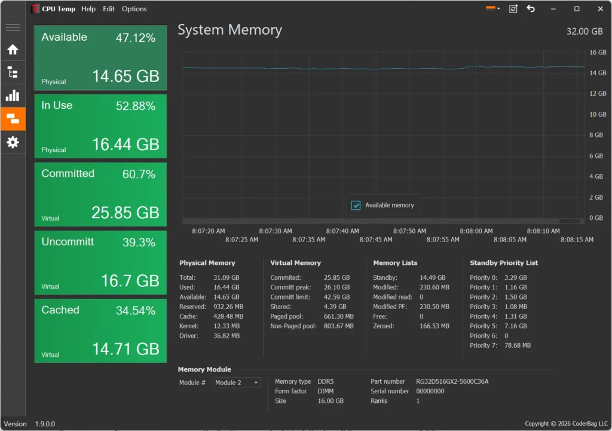Click the Standby Priority List heading
The height and width of the screenshot is (431, 612).
tap(504, 263)
